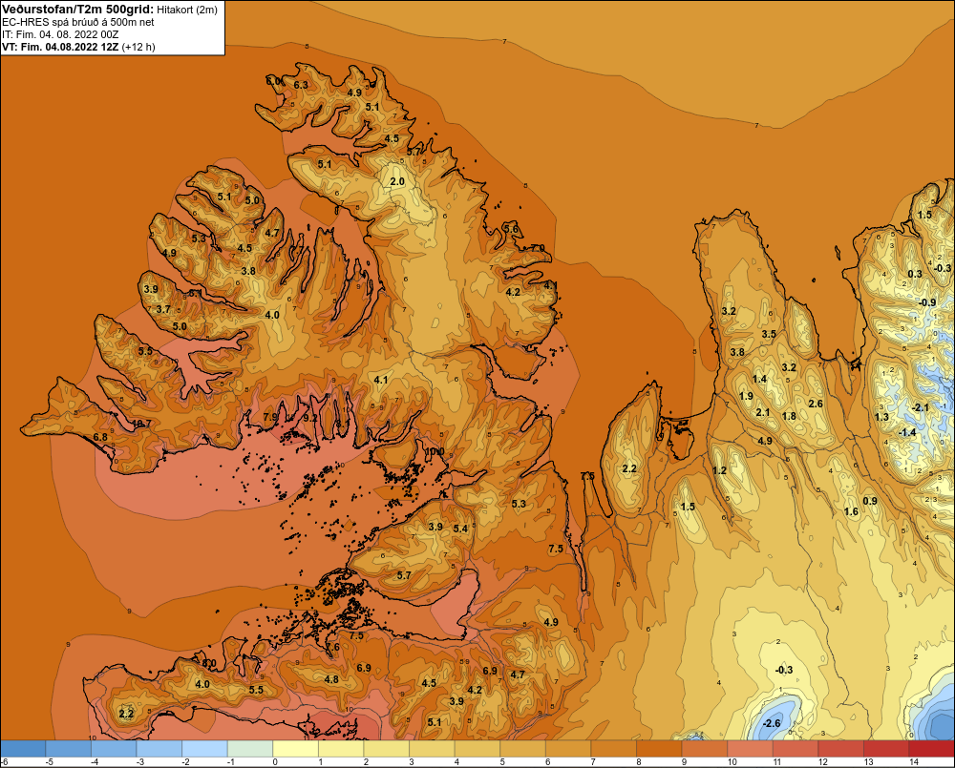Click the valid time 'VT: Fim. 04.08.2022 12Z'
Viewport: 955px width, 768px height.
tap(60, 47)
